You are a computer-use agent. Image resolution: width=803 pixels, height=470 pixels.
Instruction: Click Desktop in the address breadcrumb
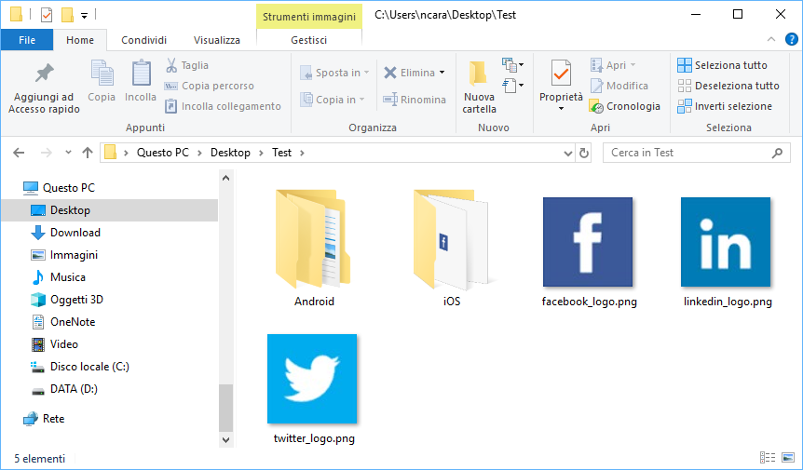coord(230,153)
